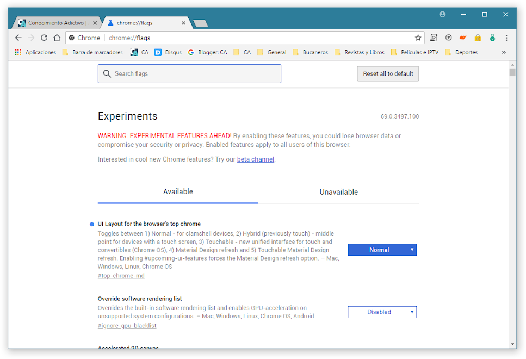Open a new tab
The image size is (526, 359).
(201, 23)
